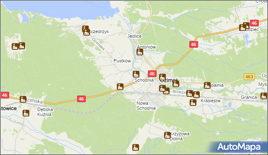Screen dimensions: 268x155
Task: Click the diagonal Ozimska street label near Szczedrzyk
Action: tap(98, 44)
